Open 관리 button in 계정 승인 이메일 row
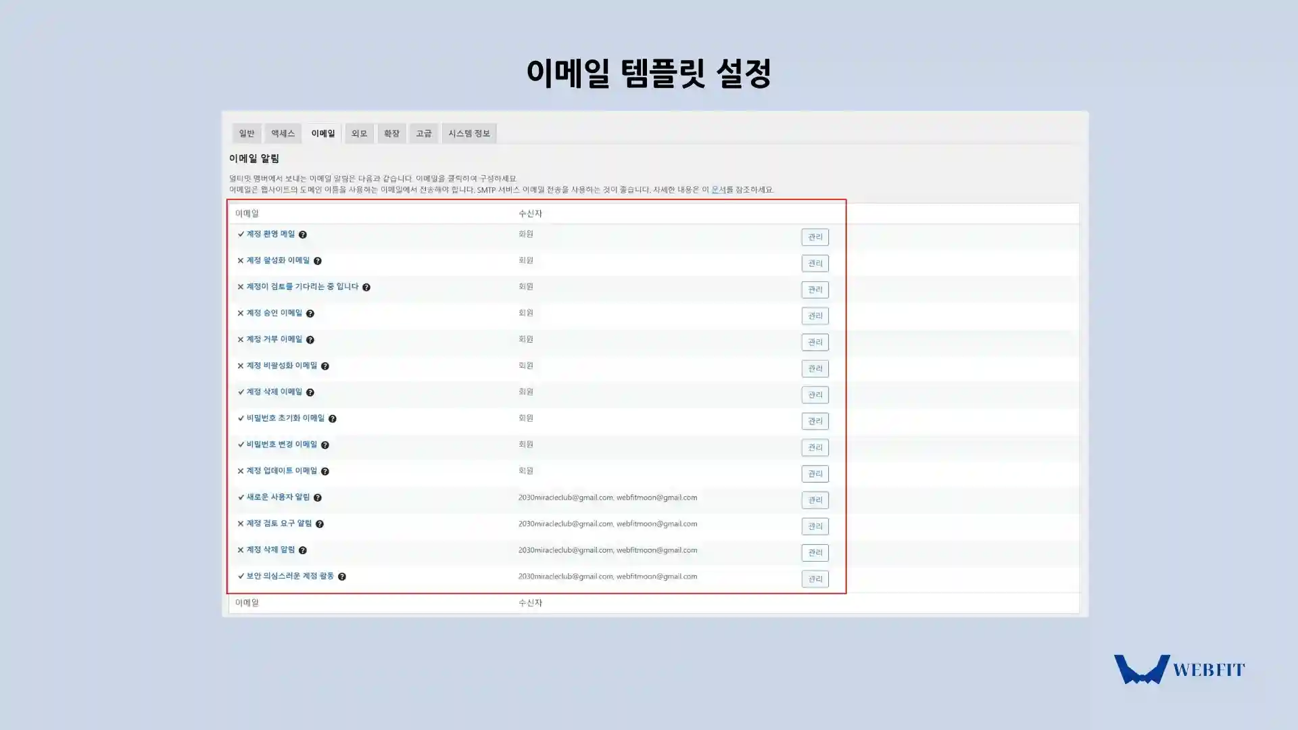1298x730 pixels. (815, 316)
